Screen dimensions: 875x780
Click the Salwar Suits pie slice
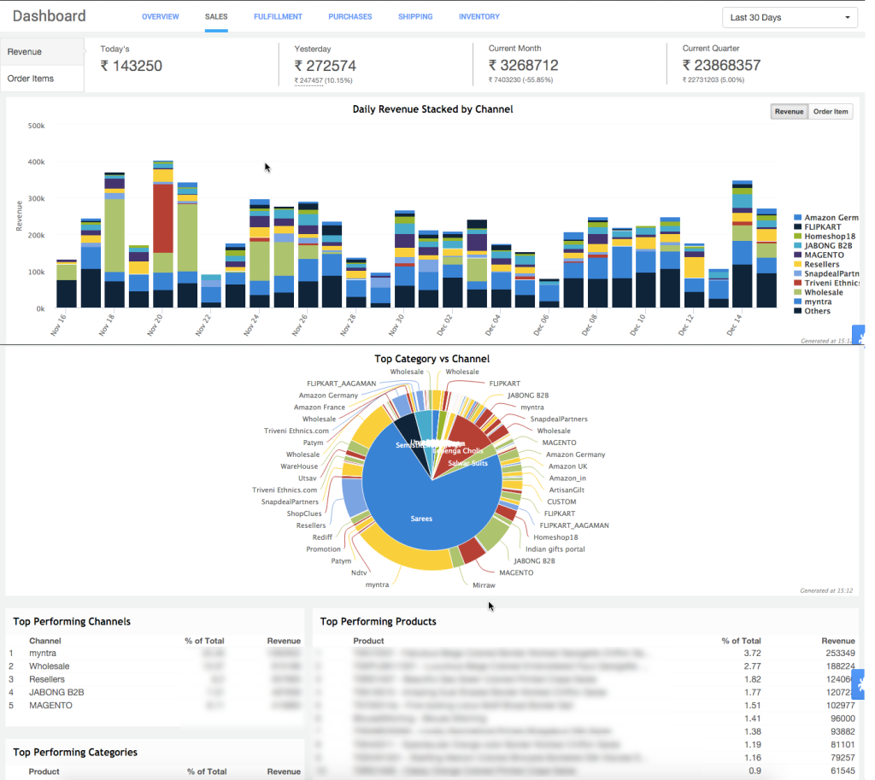point(467,463)
